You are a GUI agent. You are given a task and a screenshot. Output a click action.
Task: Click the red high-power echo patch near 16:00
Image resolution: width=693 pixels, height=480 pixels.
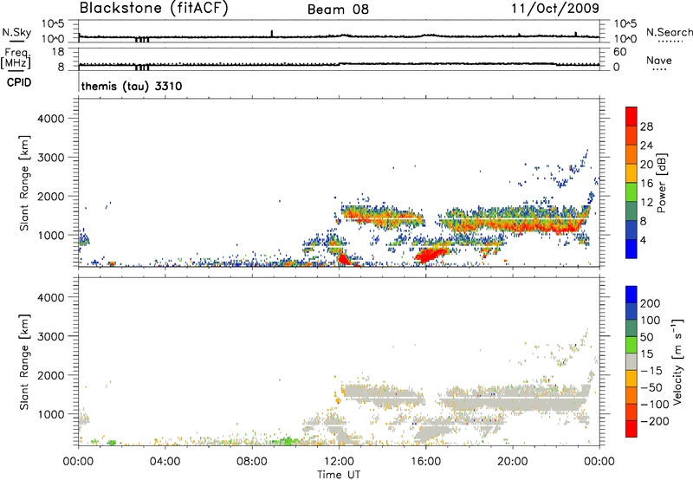pyautogui.click(x=431, y=256)
